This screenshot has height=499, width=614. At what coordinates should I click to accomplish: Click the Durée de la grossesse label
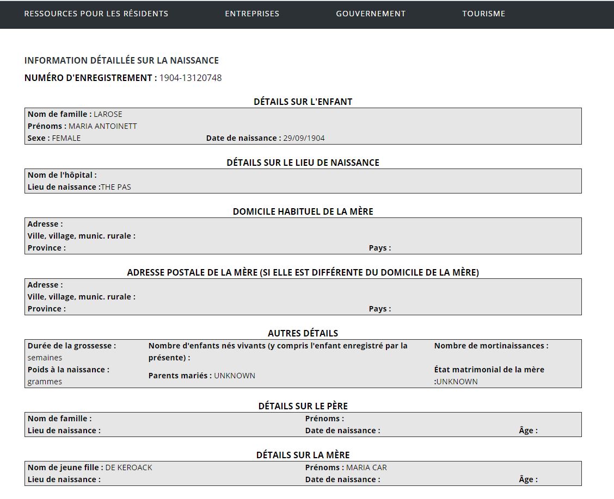pyautogui.click(x=72, y=346)
